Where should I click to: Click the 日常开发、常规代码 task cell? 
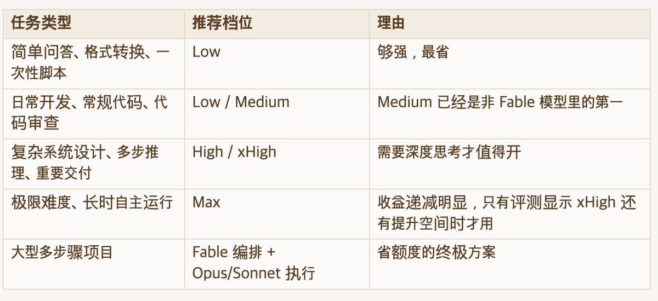tap(93, 113)
